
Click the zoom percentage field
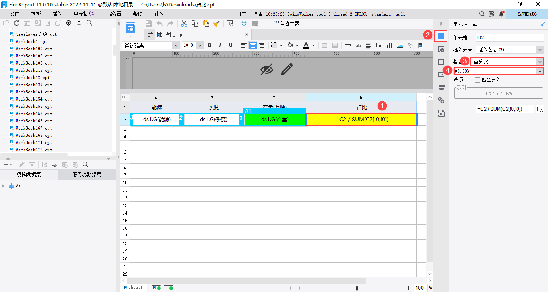tap(420, 288)
